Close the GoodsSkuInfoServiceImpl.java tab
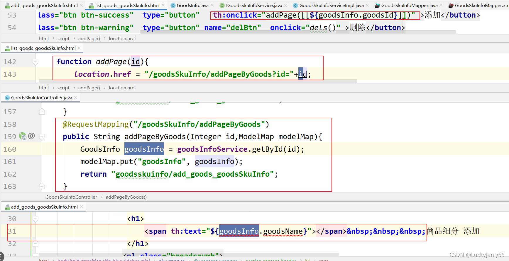 pos(367,5)
